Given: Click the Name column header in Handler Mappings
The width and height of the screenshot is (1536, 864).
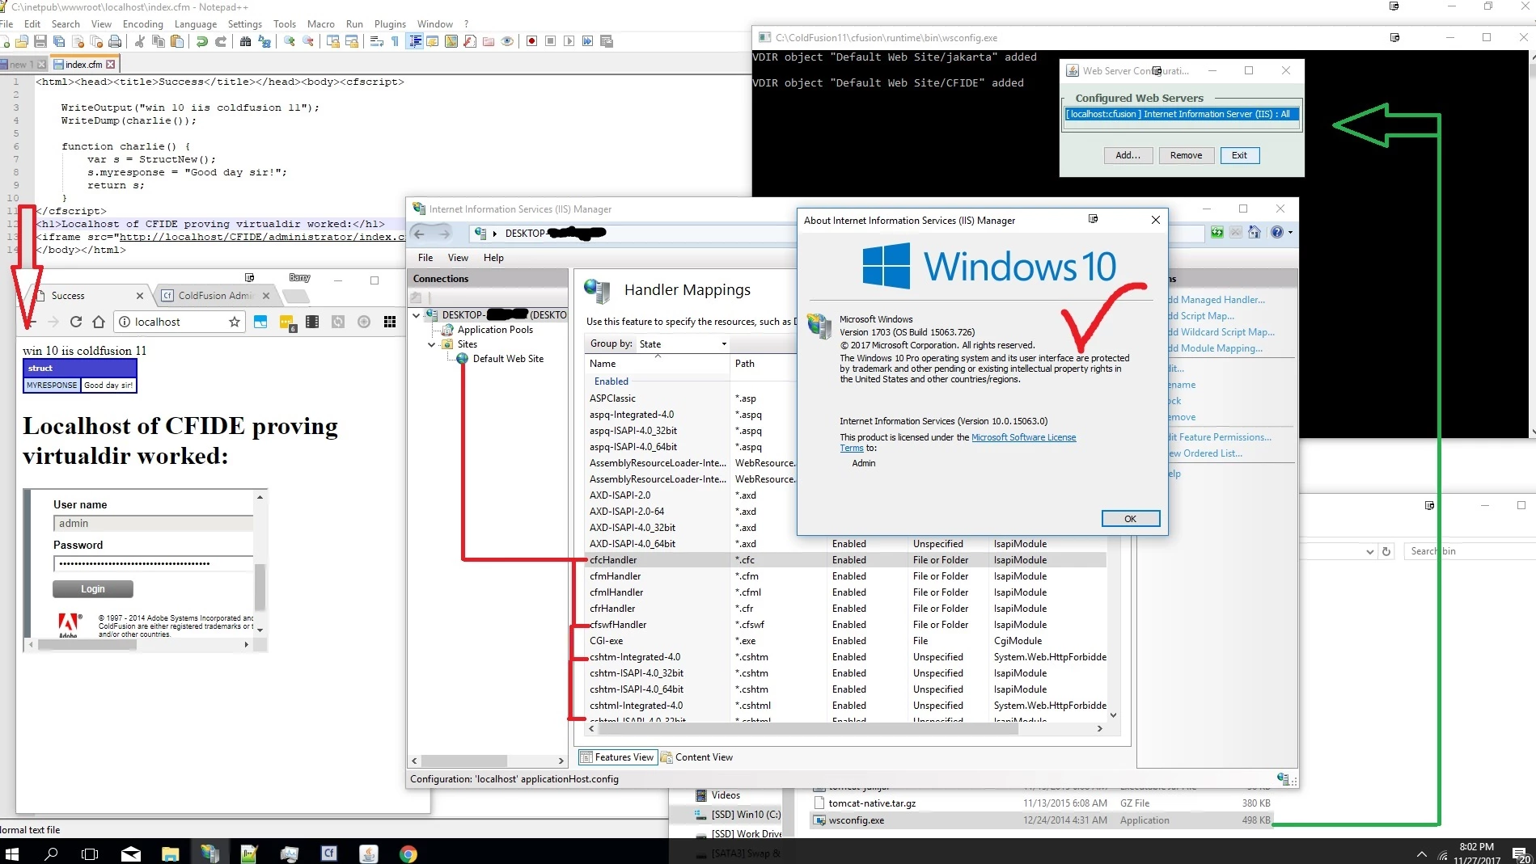Looking at the screenshot, I should [x=657, y=364].
